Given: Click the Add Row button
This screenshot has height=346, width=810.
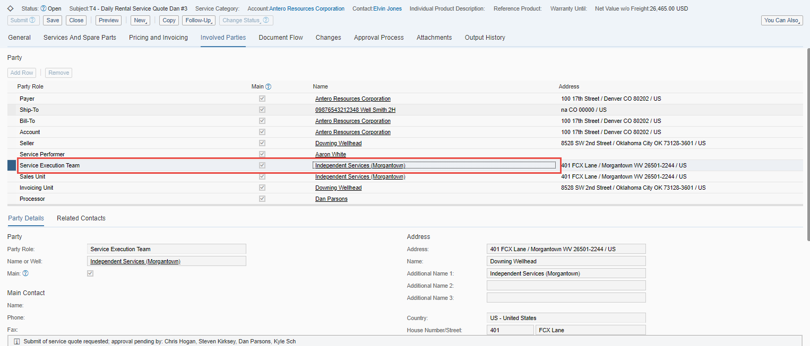Looking at the screenshot, I should pos(22,73).
